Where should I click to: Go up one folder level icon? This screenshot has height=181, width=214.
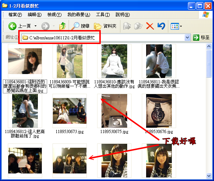coord(63,26)
